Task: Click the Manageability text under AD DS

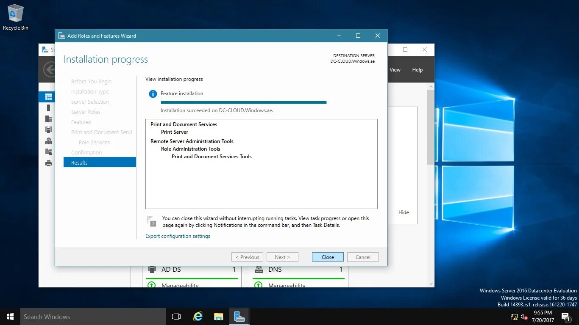Action: point(180,286)
